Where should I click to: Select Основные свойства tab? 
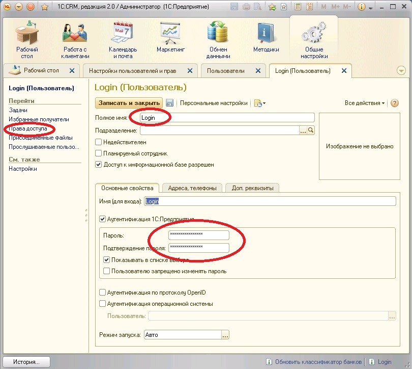pos(127,188)
